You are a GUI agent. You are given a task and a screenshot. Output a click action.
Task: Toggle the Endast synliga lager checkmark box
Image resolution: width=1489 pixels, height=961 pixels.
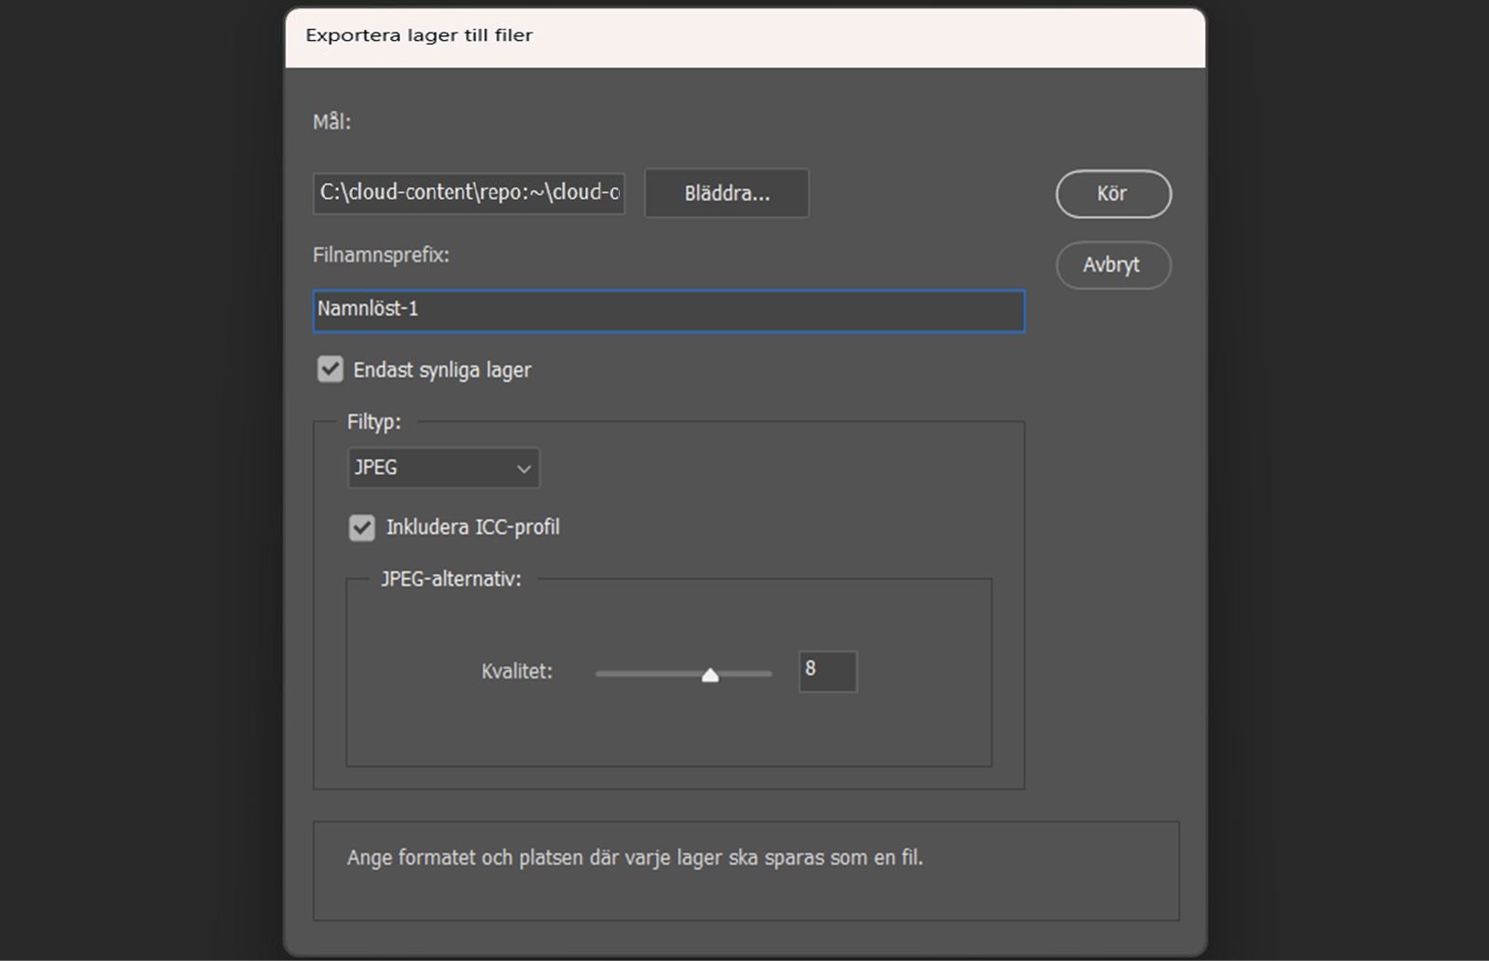tap(329, 369)
